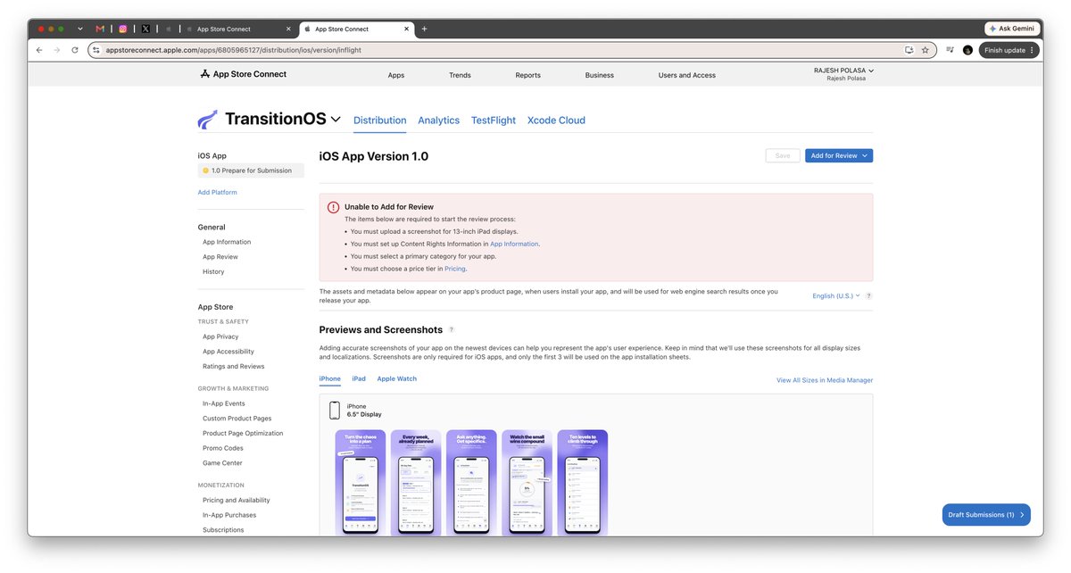Click the Ask Gemini button

(x=1011, y=29)
